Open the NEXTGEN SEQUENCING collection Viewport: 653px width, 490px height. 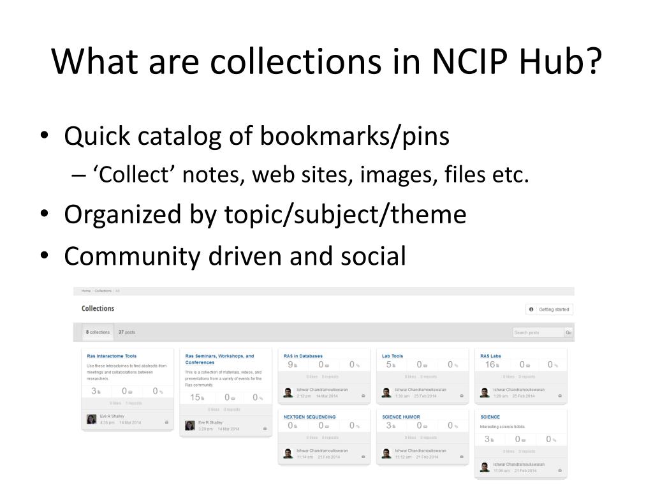click(x=309, y=417)
